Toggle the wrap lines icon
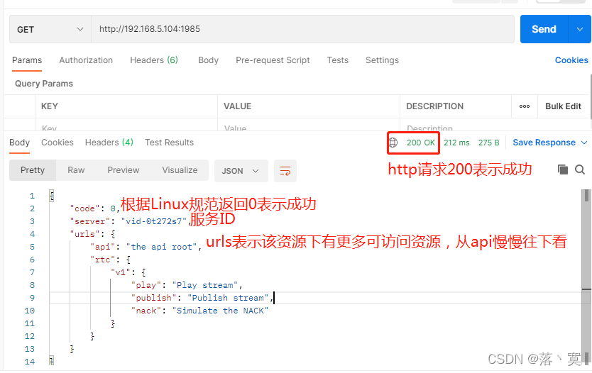This screenshot has height=373, width=592. pos(285,171)
